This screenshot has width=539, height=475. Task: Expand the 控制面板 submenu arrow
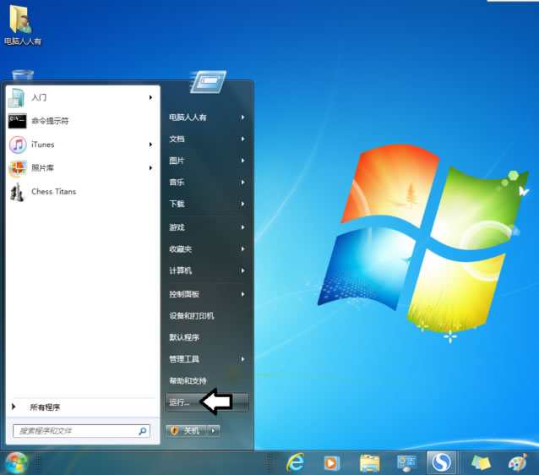[242, 294]
